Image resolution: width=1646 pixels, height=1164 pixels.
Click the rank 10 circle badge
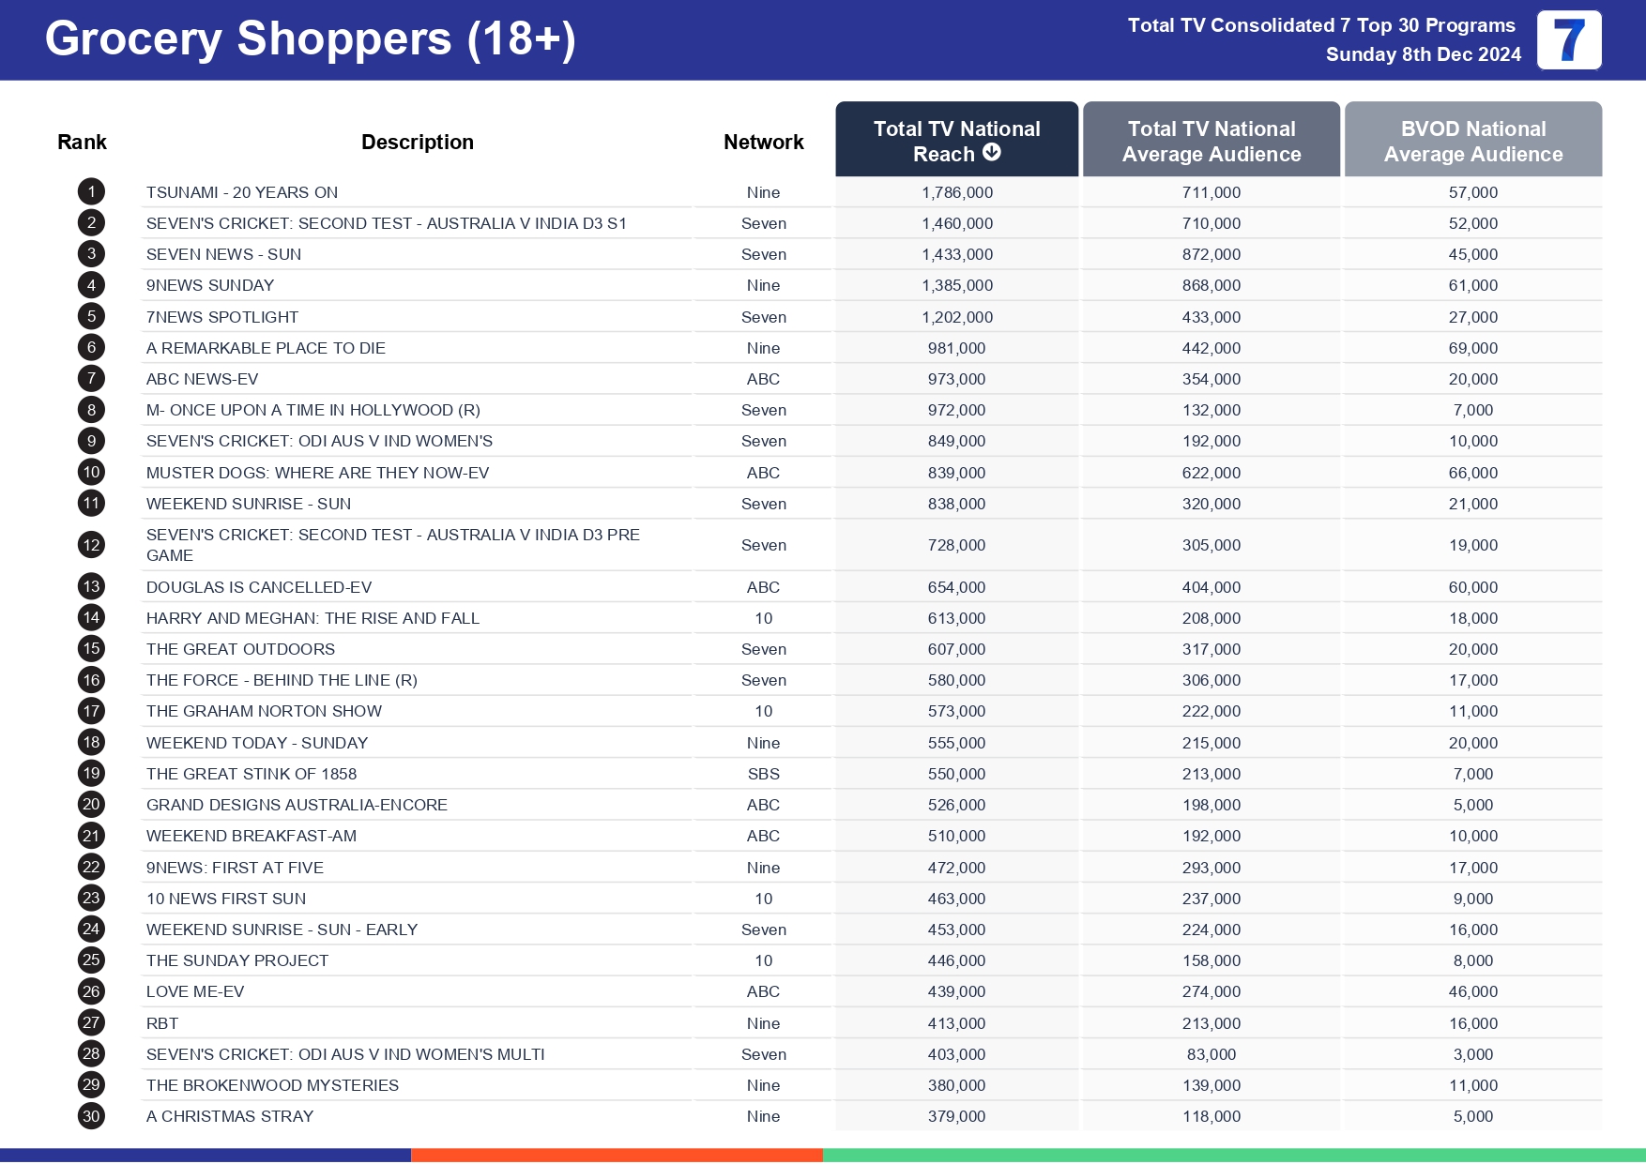click(x=91, y=473)
